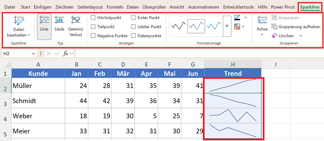Click cell containing Müller
This screenshot has width=324, height=141.
point(38,85)
